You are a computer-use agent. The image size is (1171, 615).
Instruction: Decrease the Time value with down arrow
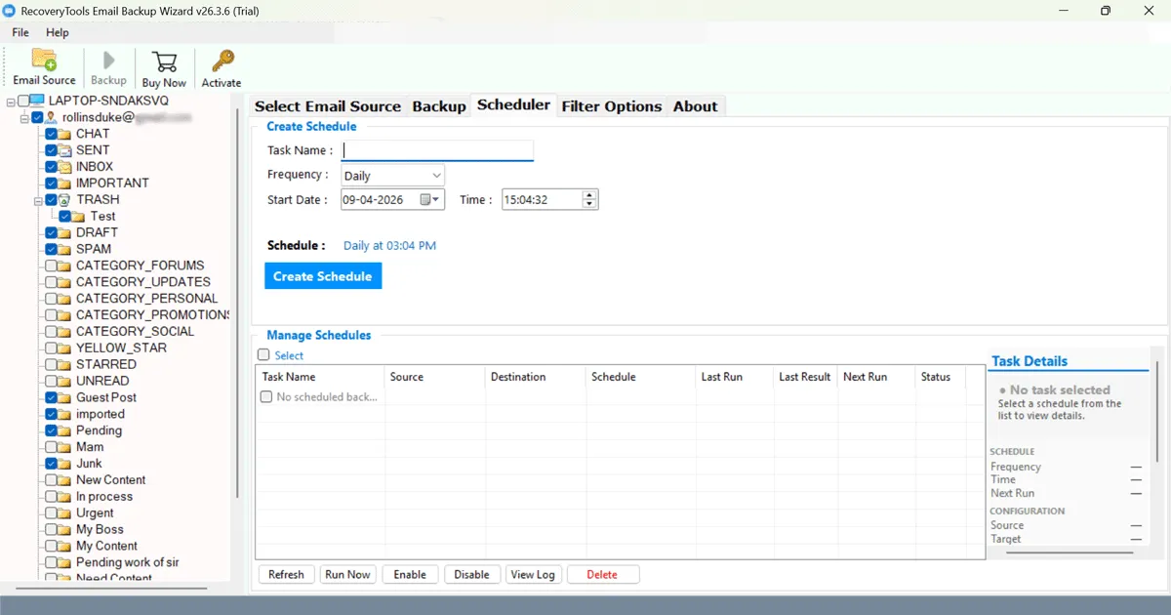(589, 205)
